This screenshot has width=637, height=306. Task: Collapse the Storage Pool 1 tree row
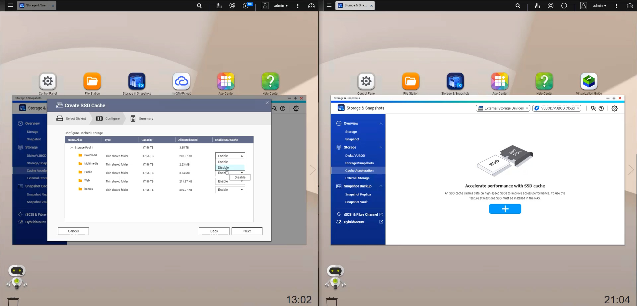[72, 148]
